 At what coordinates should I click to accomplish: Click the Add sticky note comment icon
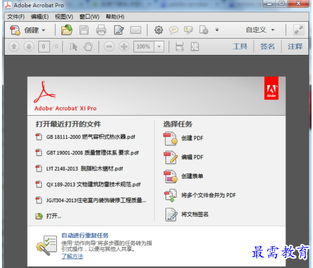click(x=174, y=30)
